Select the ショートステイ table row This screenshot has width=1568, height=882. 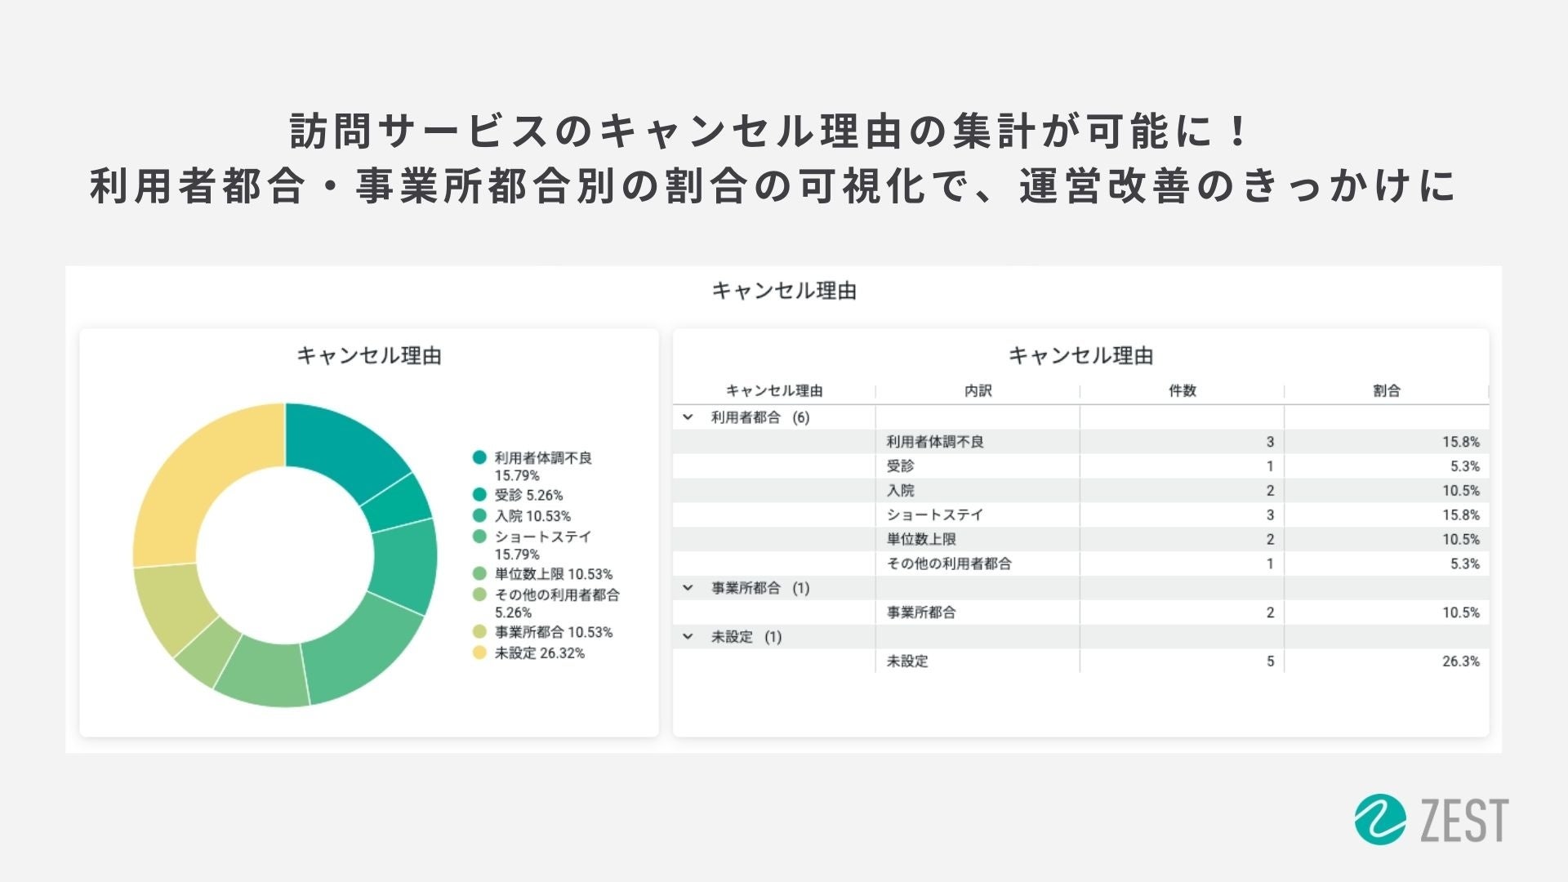click(x=935, y=515)
